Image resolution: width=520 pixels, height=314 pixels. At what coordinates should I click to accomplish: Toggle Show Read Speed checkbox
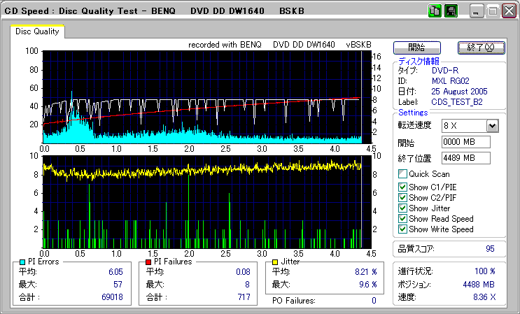pos(402,219)
